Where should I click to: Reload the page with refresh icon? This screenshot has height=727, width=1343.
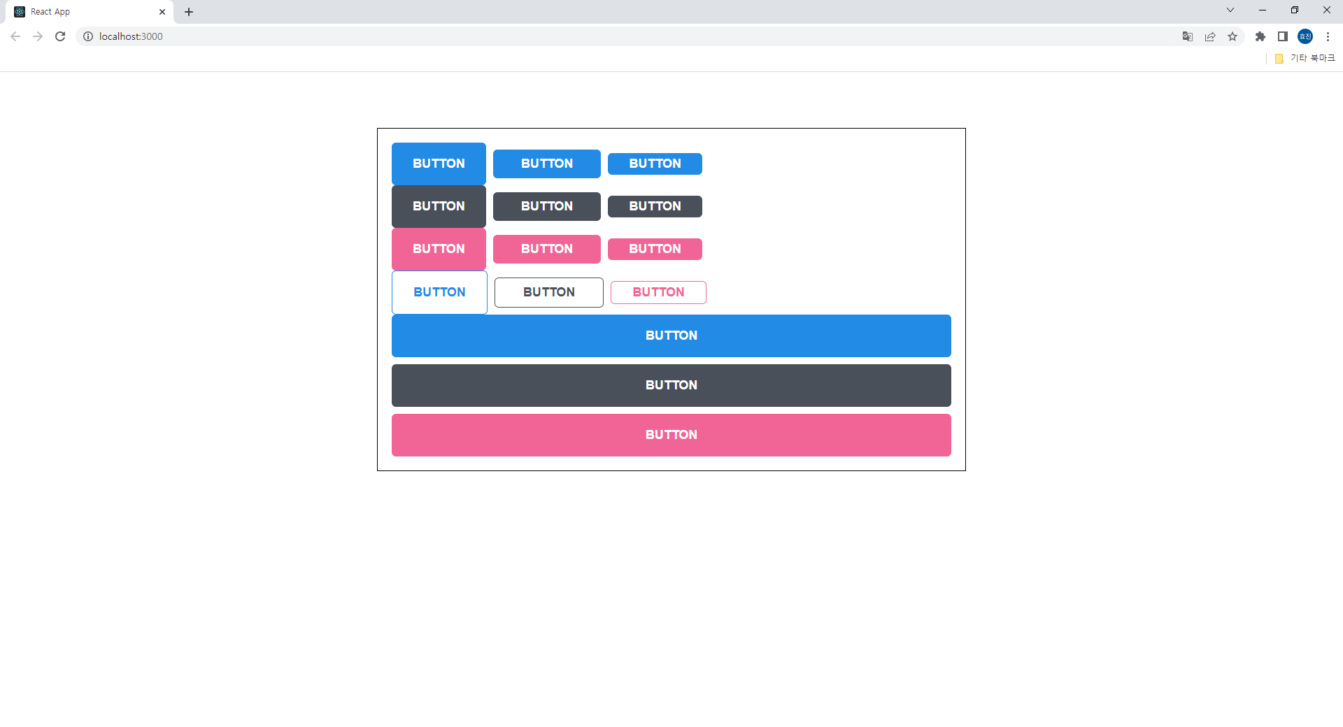point(60,36)
